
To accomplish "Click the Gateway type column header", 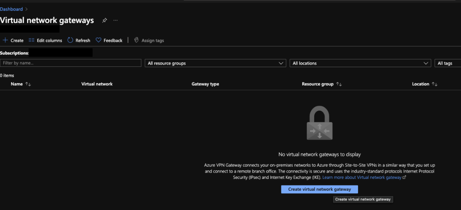I will tap(205, 84).
